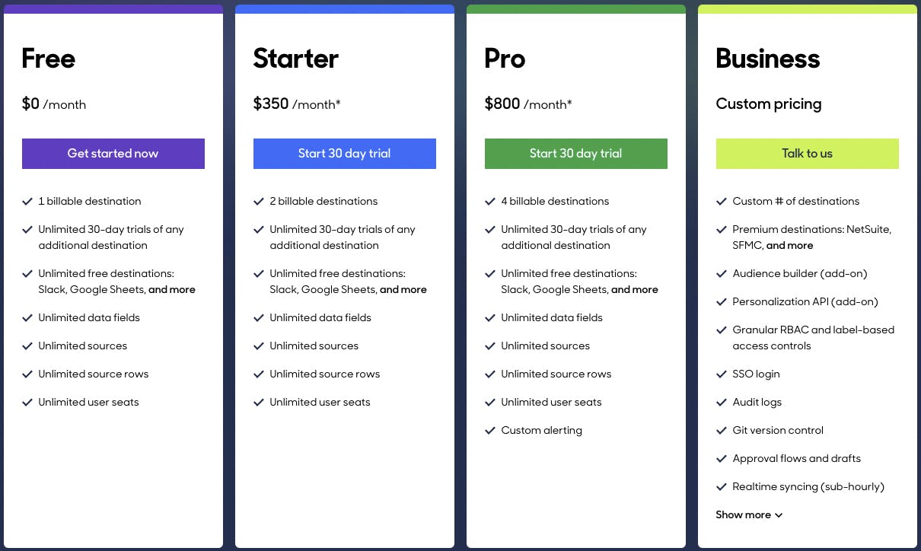Click checkmark beside Git version control
This screenshot has height=551, width=921.
point(722,431)
